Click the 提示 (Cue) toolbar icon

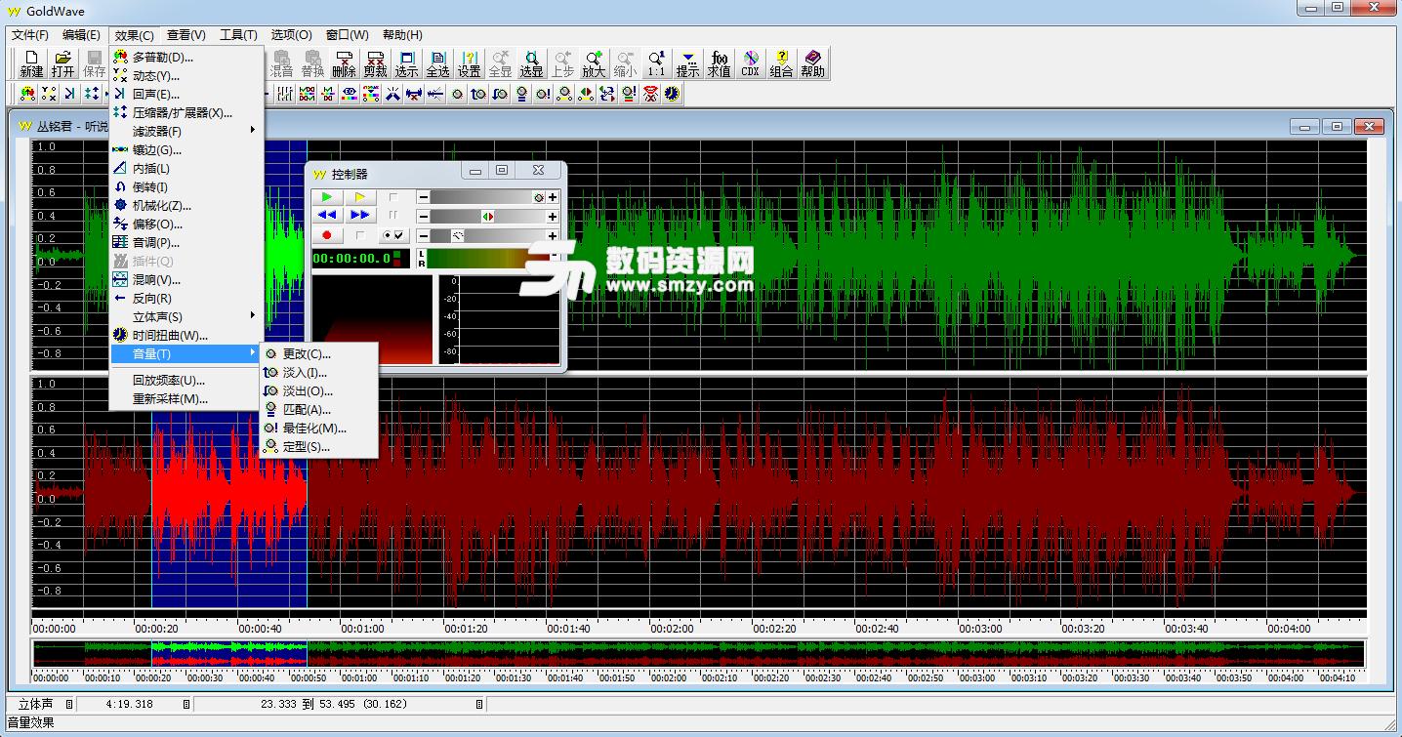pyautogui.click(x=687, y=63)
